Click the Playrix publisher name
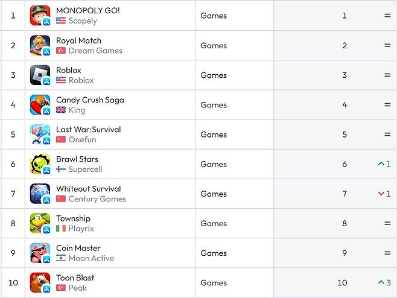This screenshot has width=397, height=298. point(81,229)
